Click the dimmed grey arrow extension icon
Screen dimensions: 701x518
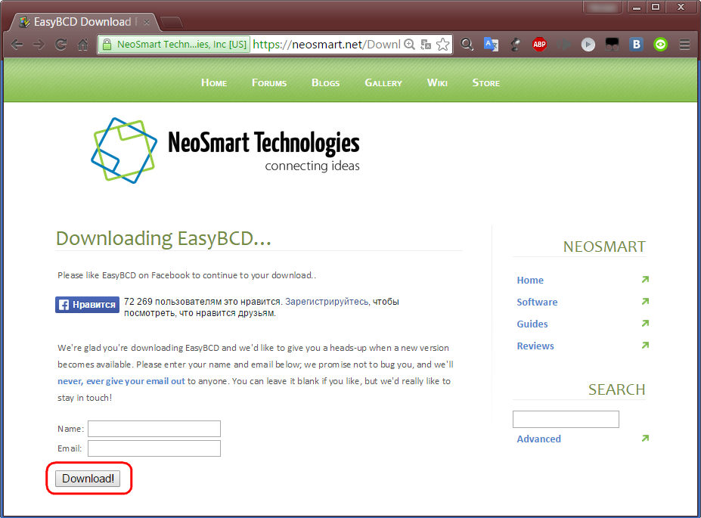(564, 45)
